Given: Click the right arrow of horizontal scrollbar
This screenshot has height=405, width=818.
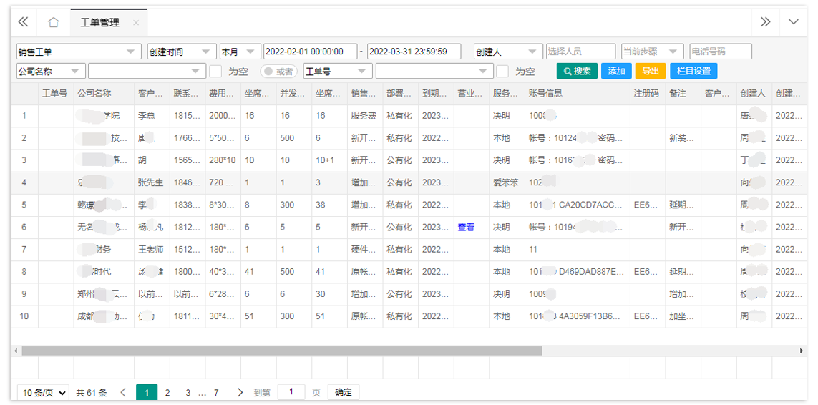Looking at the screenshot, I should click(801, 351).
